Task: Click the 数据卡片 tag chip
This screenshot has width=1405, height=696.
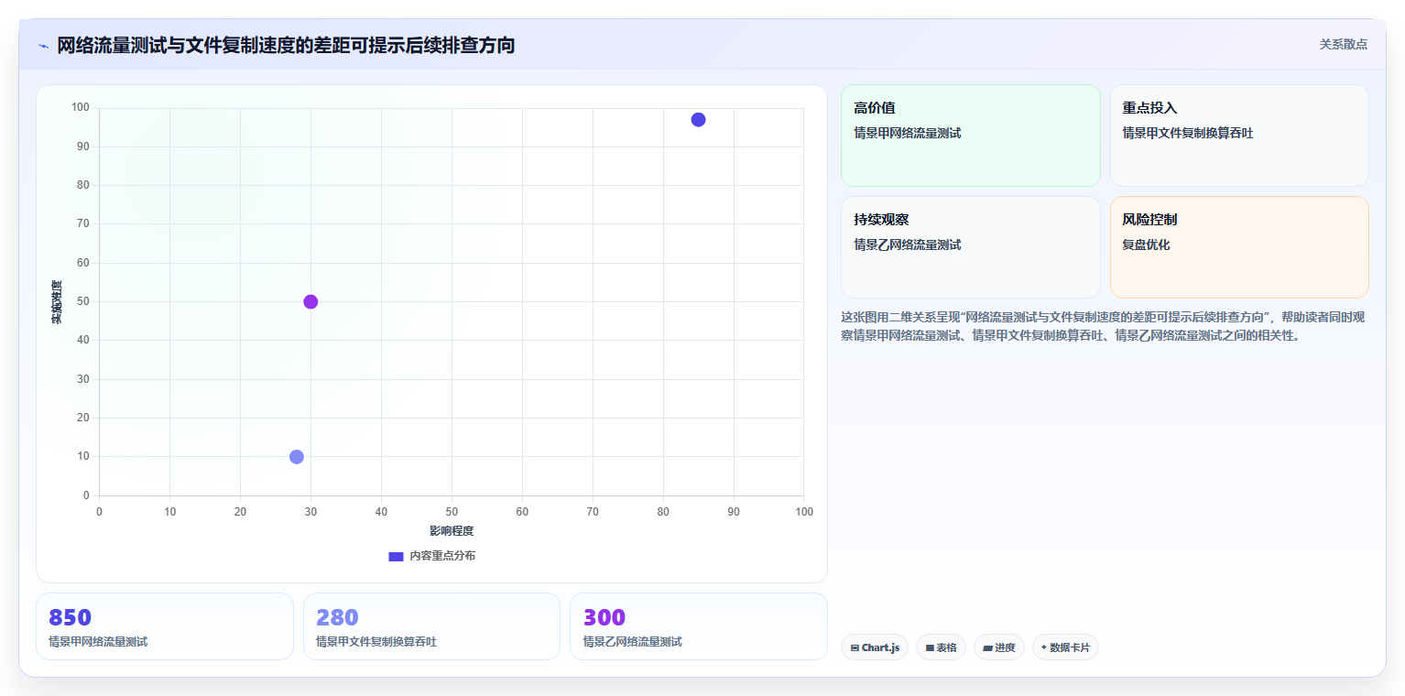Action: point(1065,647)
